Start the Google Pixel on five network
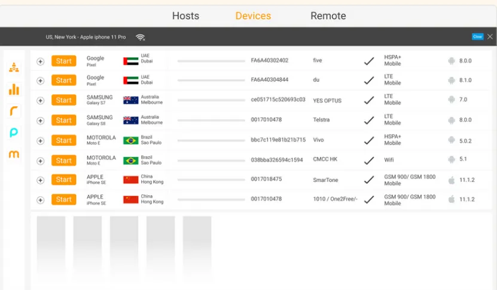 [64, 61]
